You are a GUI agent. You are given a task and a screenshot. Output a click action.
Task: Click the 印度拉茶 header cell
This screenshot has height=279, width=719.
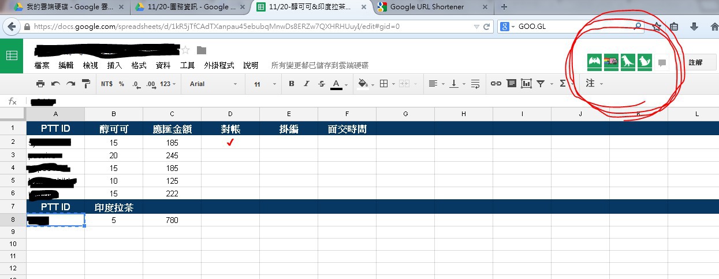114,207
